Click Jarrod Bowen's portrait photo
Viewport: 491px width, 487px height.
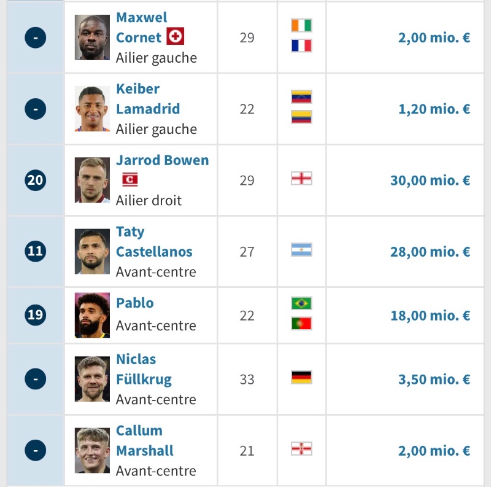[x=93, y=180]
